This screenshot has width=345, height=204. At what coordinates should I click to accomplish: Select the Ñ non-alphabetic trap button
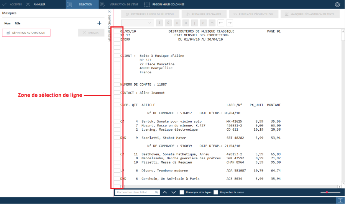tap(168, 23)
